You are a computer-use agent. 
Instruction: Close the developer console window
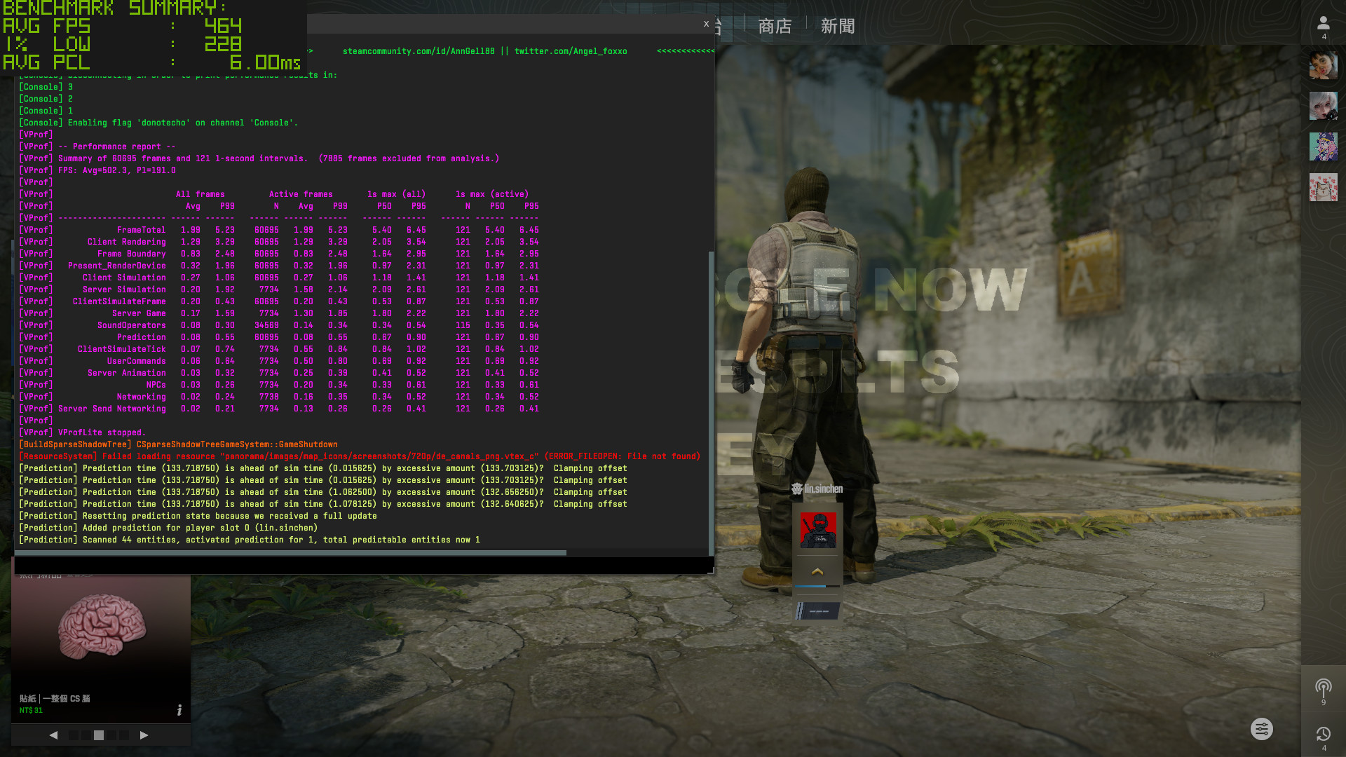click(x=706, y=24)
